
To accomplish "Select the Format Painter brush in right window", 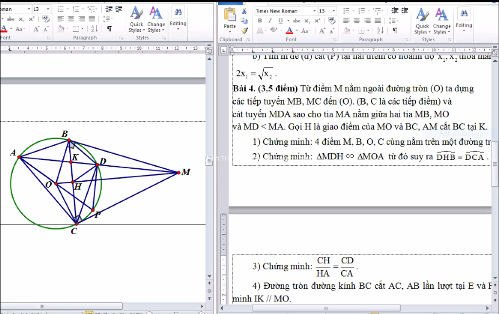I will click(244, 31).
